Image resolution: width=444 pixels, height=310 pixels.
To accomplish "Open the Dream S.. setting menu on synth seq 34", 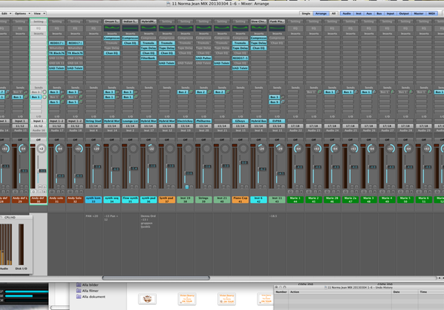I will point(112,21).
